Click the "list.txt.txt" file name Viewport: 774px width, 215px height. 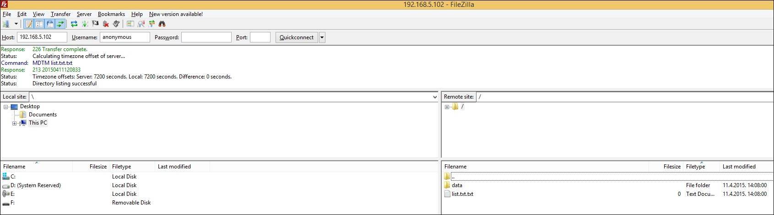462,194
